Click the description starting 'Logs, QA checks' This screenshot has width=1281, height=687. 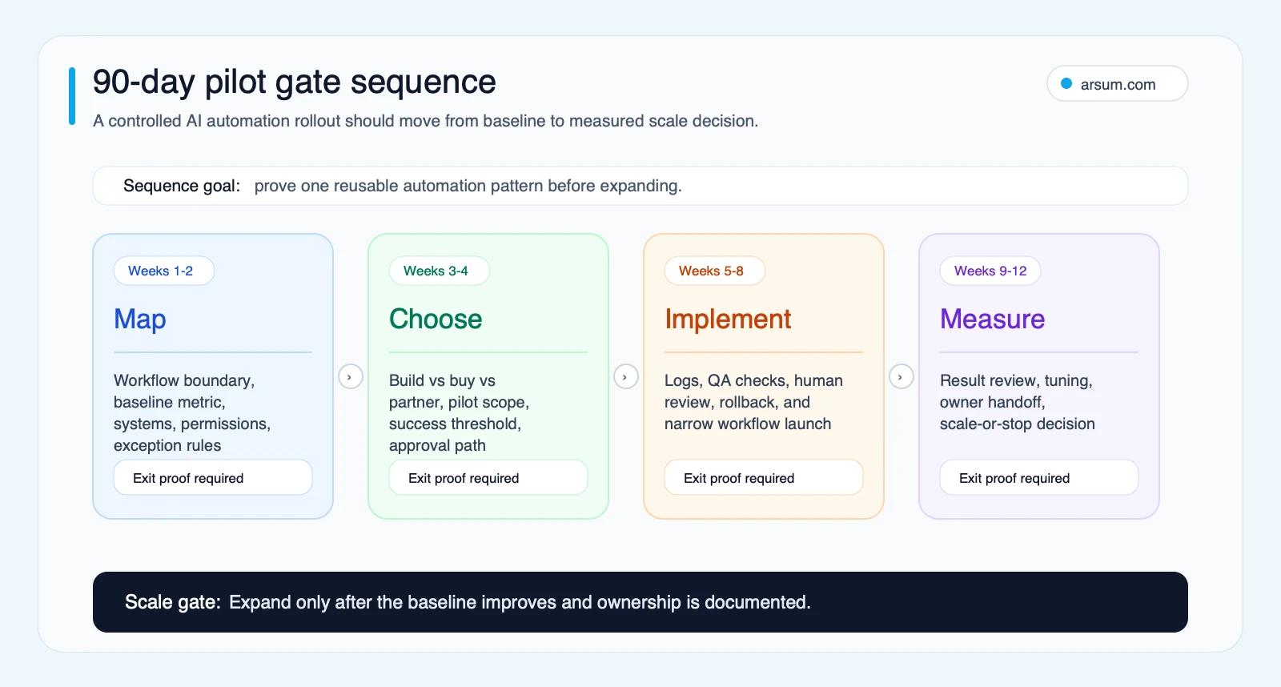click(753, 402)
